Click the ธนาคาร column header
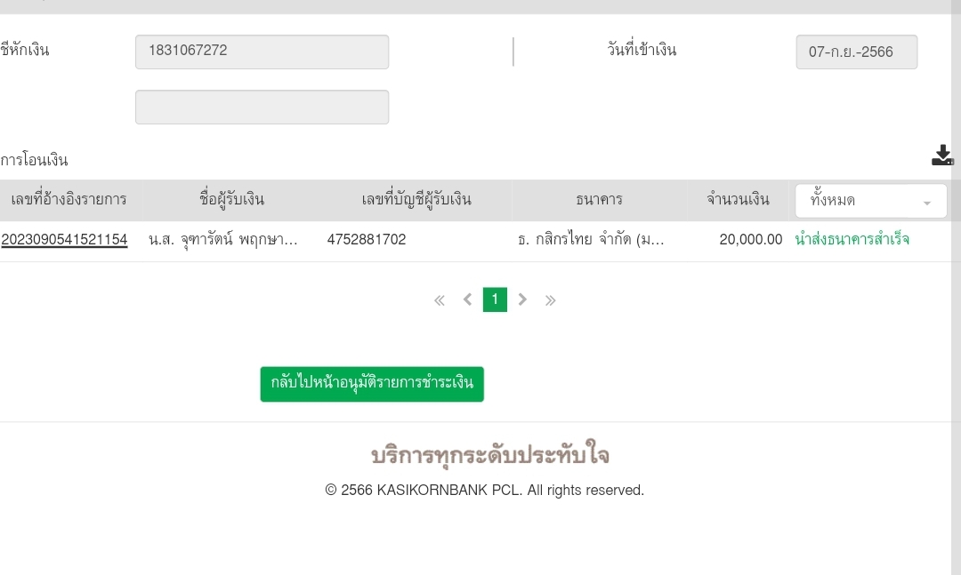 [599, 200]
